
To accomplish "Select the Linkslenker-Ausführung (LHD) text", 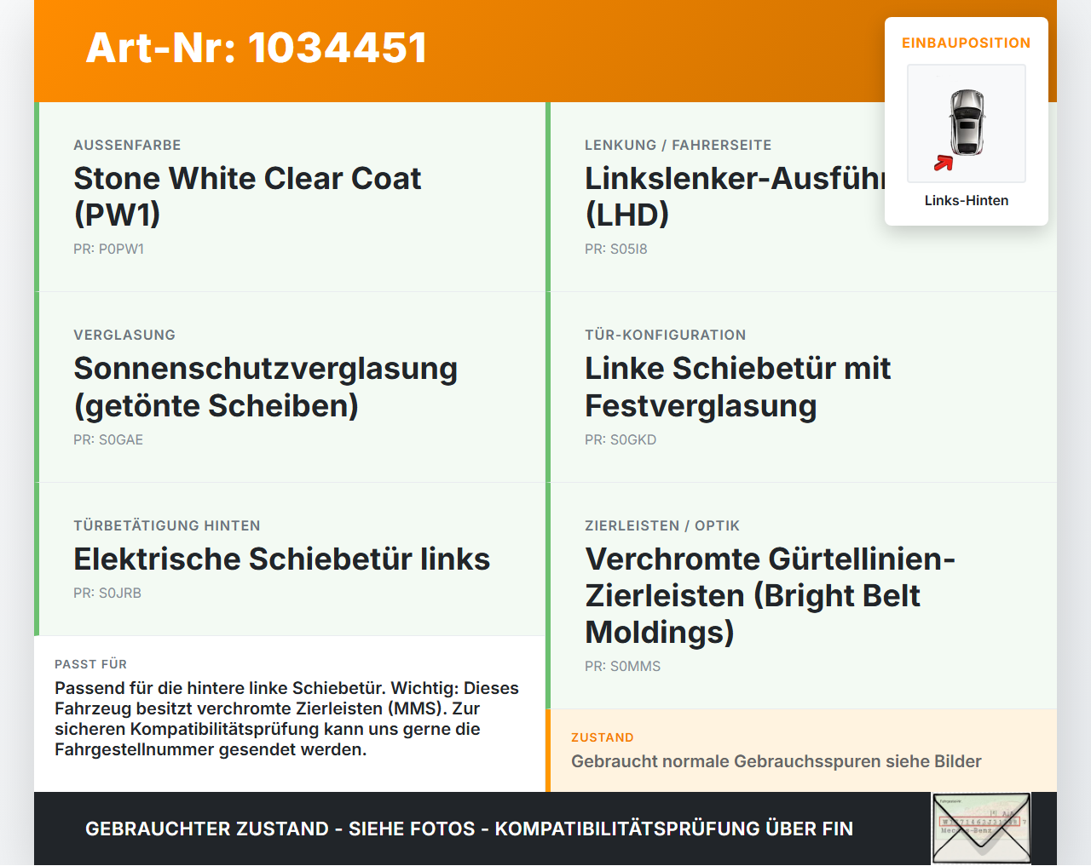I will (735, 196).
